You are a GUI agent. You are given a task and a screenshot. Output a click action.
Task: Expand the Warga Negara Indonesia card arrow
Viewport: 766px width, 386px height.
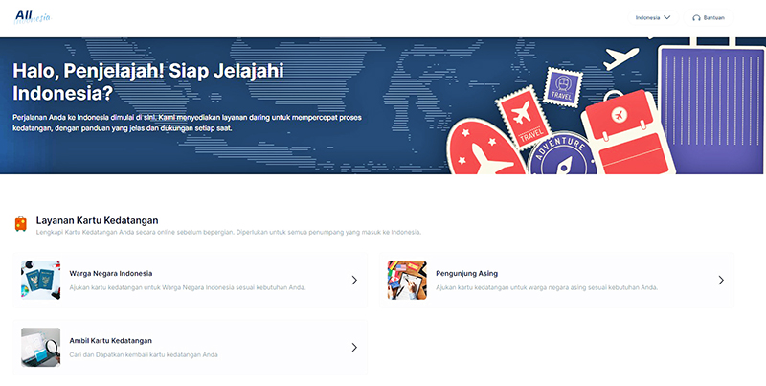pyautogui.click(x=354, y=280)
